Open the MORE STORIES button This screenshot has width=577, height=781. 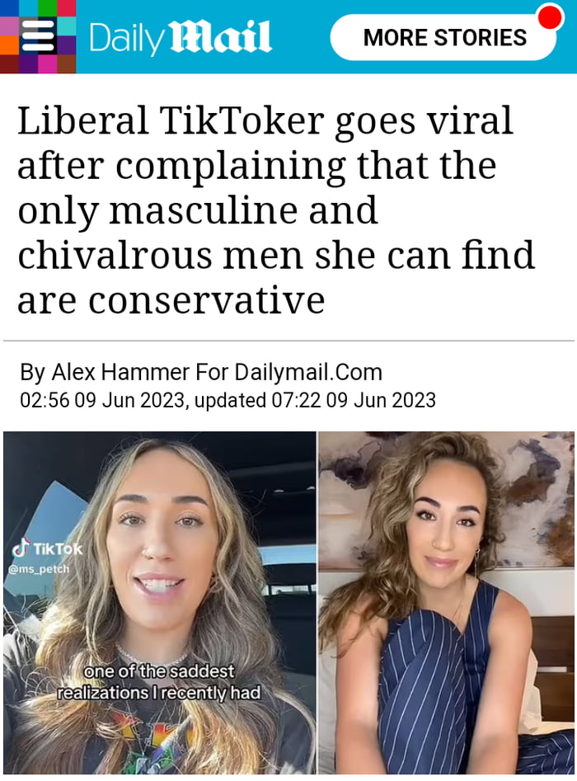pyautogui.click(x=443, y=37)
